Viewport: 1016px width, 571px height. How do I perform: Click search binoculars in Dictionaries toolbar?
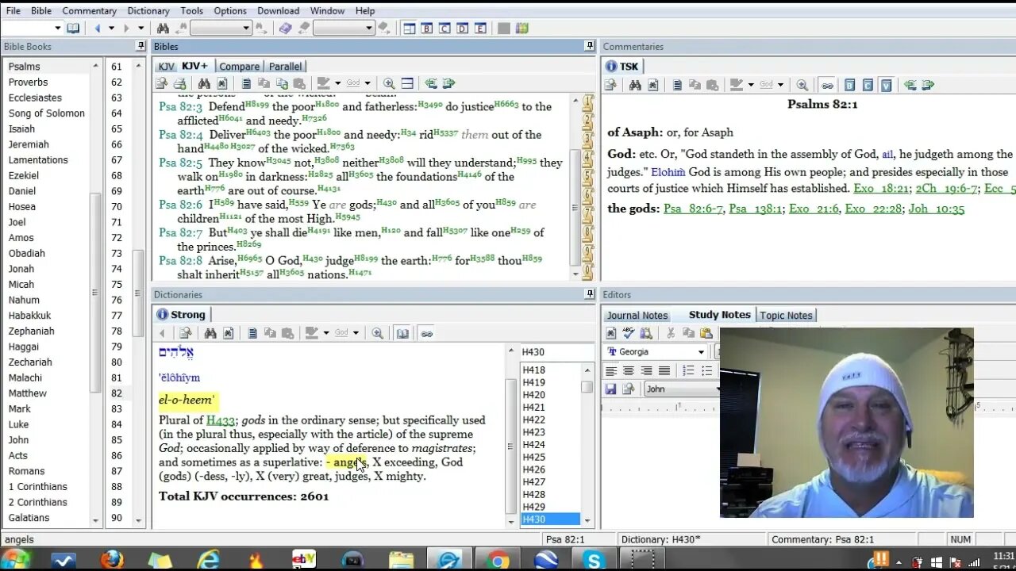click(210, 333)
